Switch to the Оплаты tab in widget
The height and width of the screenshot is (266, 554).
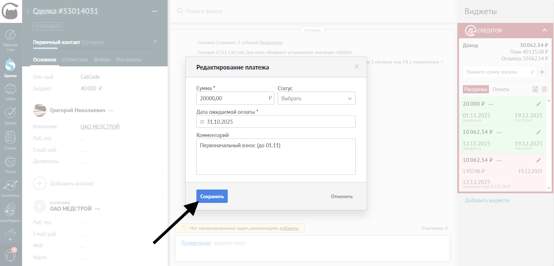(x=501, y=89)
